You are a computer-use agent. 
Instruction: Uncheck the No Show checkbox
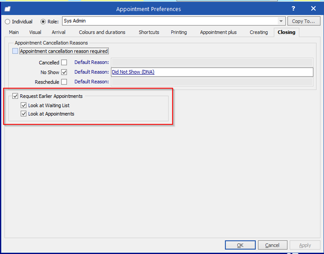click(x=64, y=72)
